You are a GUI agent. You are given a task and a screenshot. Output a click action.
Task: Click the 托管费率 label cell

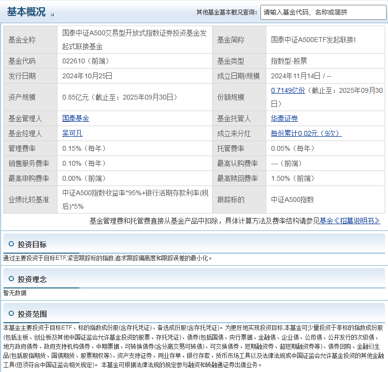pyautogui.click(x=239, y=148)
